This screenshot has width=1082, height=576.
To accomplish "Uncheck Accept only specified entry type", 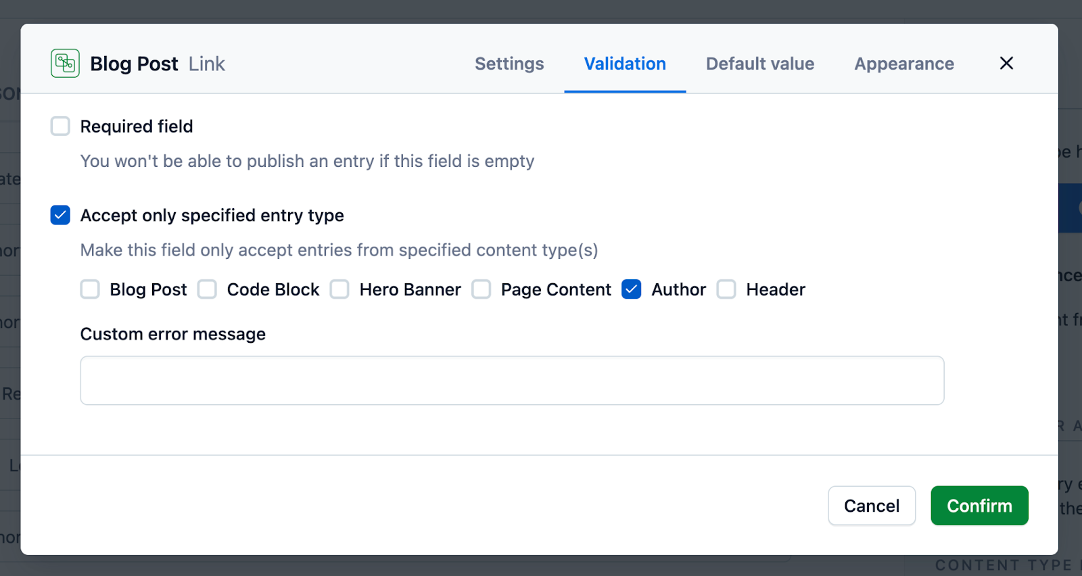I will coord(60,215).
